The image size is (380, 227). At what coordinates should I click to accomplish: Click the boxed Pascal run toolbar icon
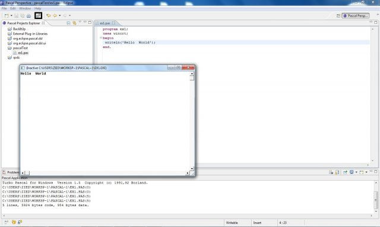pyautogui.click(x=38, y=15)
